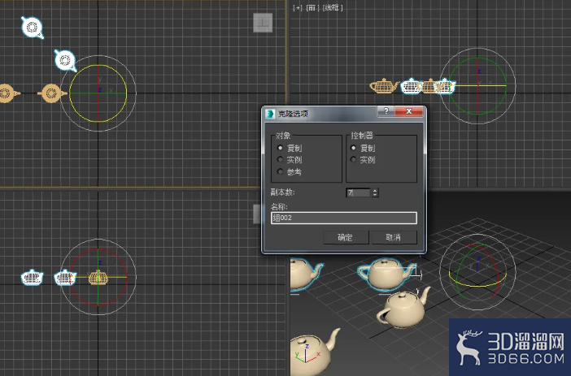Viewport: 571px width, 376px height.
Task: Decrease 副本数 with the spinner down arrow
Action: pos(375,195)
